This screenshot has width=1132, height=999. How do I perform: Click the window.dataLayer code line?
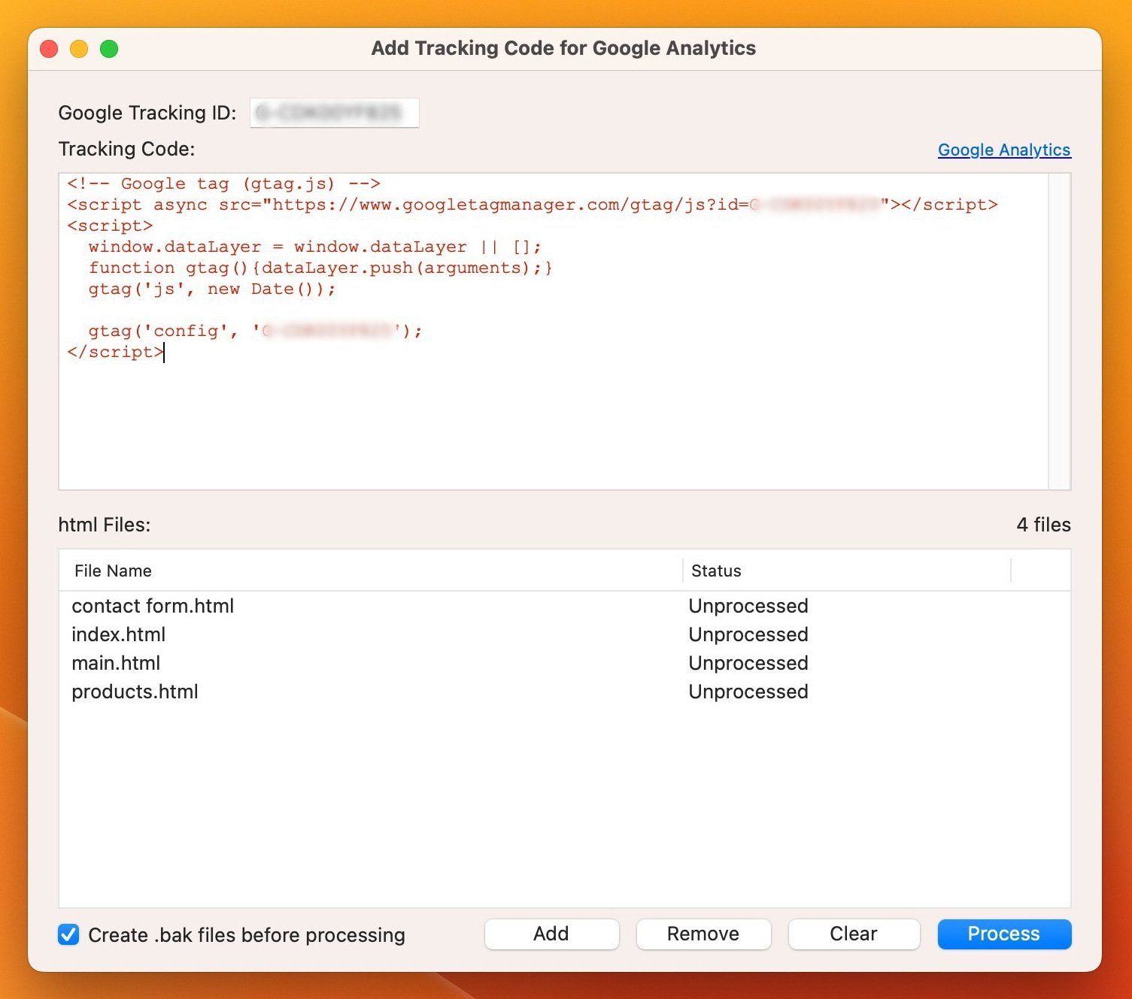coord(314,247)
